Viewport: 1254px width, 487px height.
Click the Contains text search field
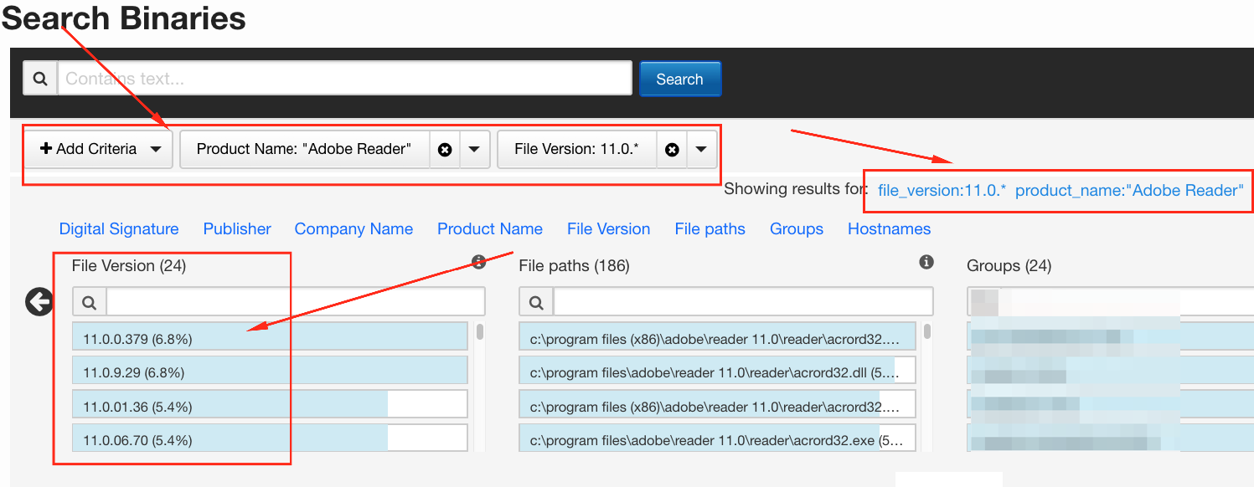pyautogui.click(x=344, y=79)
